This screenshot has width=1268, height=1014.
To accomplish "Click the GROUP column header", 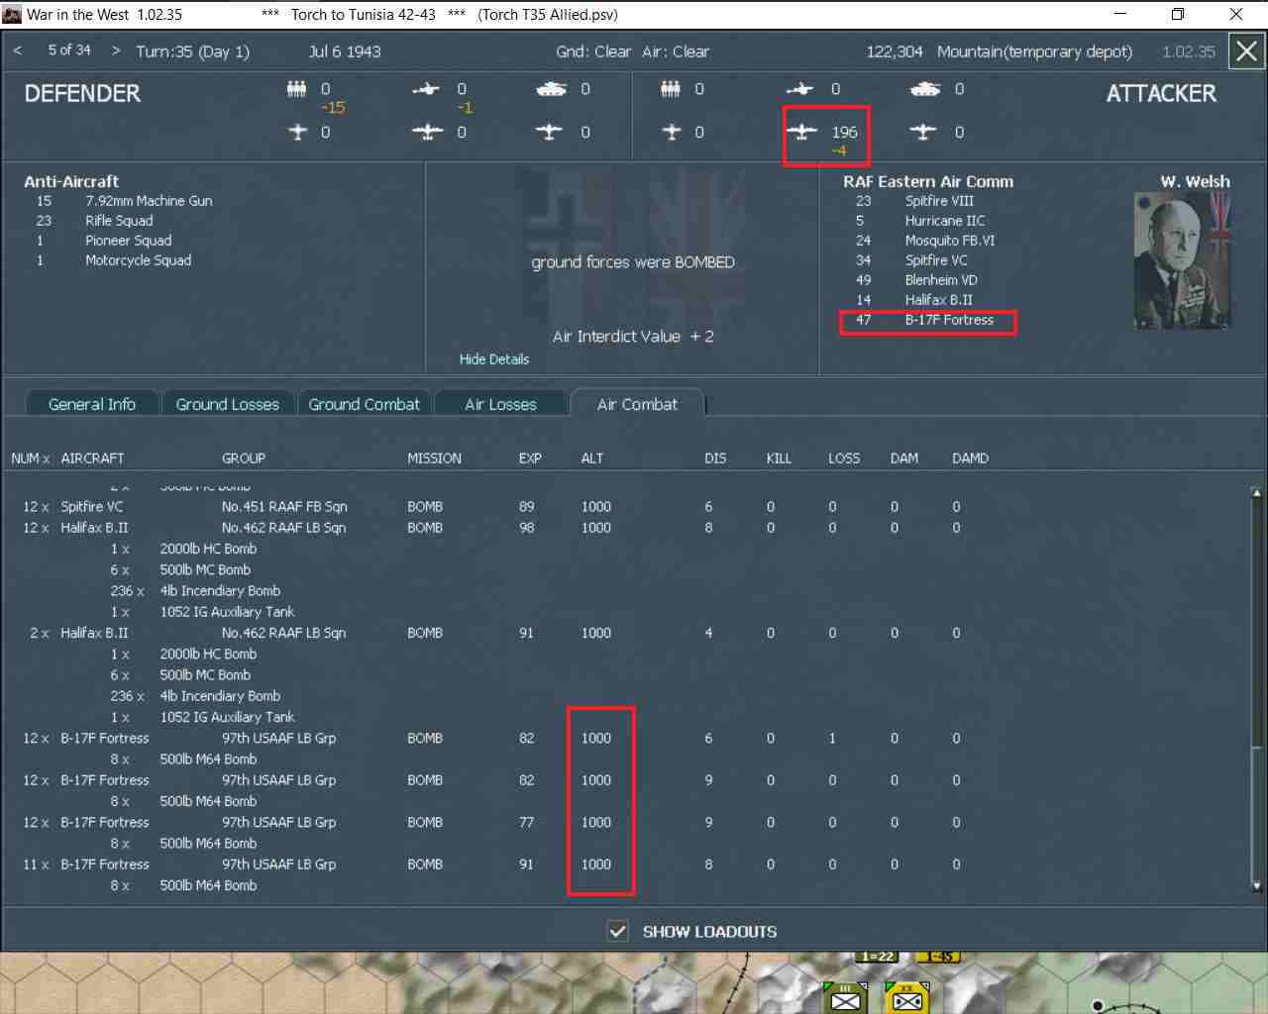I will click(x=244, y=458).
